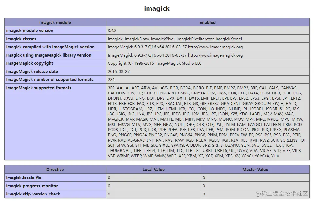Click the local value of imagick.locale_fix
This screenshot has height=203, width=314.
[109, 178]
